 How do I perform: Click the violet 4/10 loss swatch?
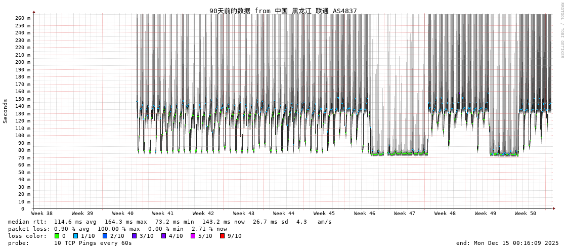(163, 236)
